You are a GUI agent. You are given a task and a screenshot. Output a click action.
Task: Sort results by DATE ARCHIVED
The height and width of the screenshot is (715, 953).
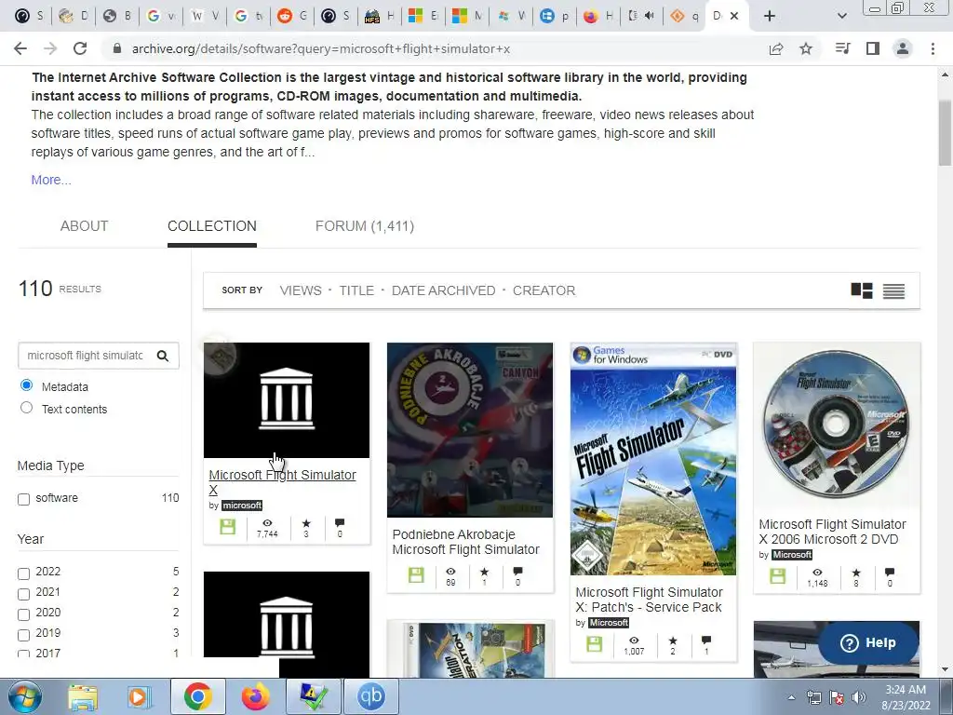click(443, 290)
